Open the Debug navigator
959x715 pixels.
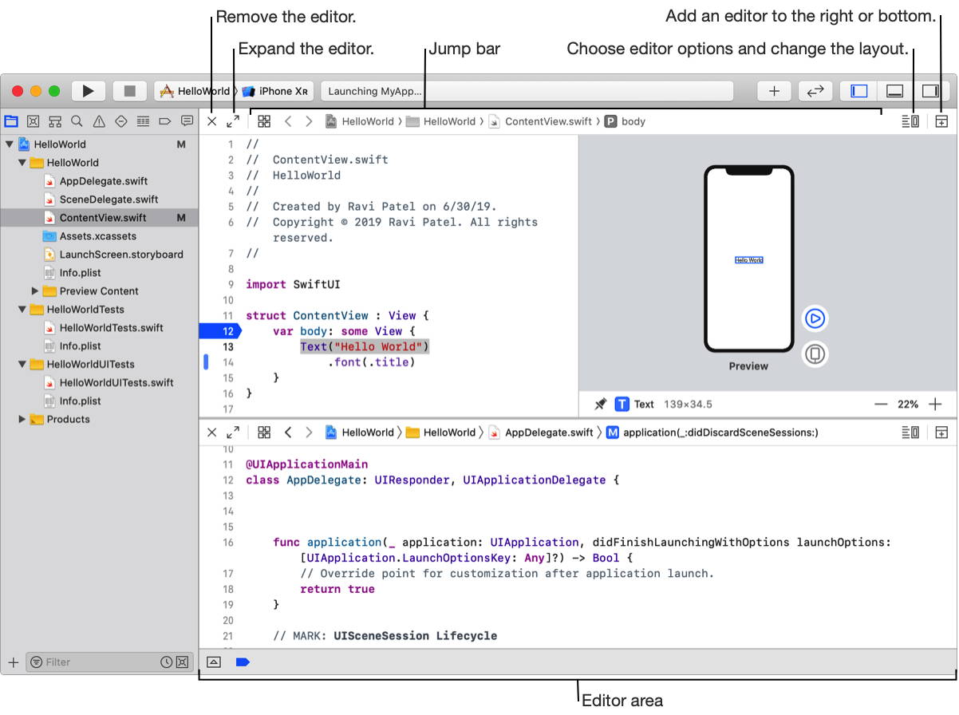(x=143, y=121)
